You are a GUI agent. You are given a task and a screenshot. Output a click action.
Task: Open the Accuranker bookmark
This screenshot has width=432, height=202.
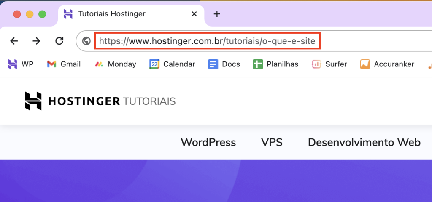387,64
